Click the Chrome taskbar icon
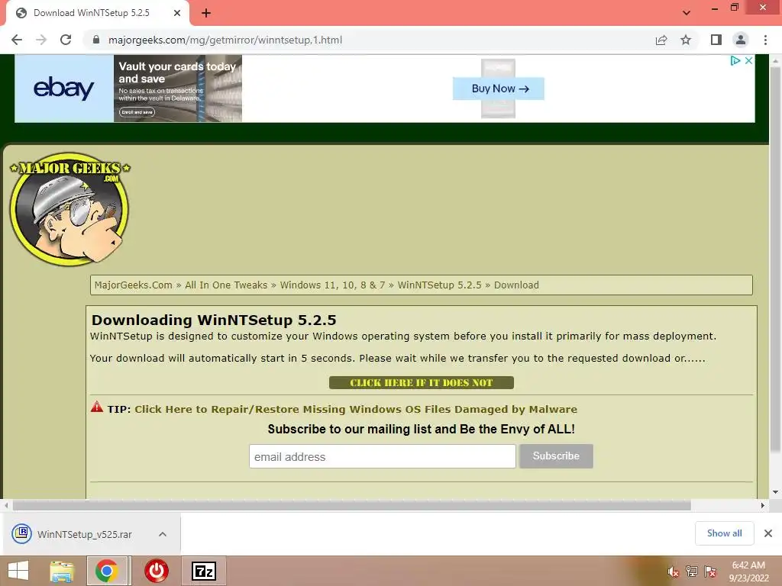 107,571
